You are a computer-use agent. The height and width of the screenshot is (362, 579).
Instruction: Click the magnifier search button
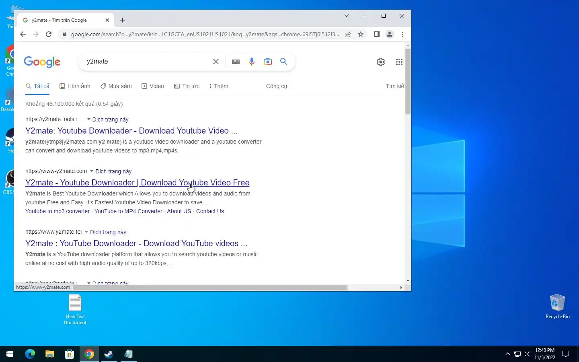click(x=284, y=62)
